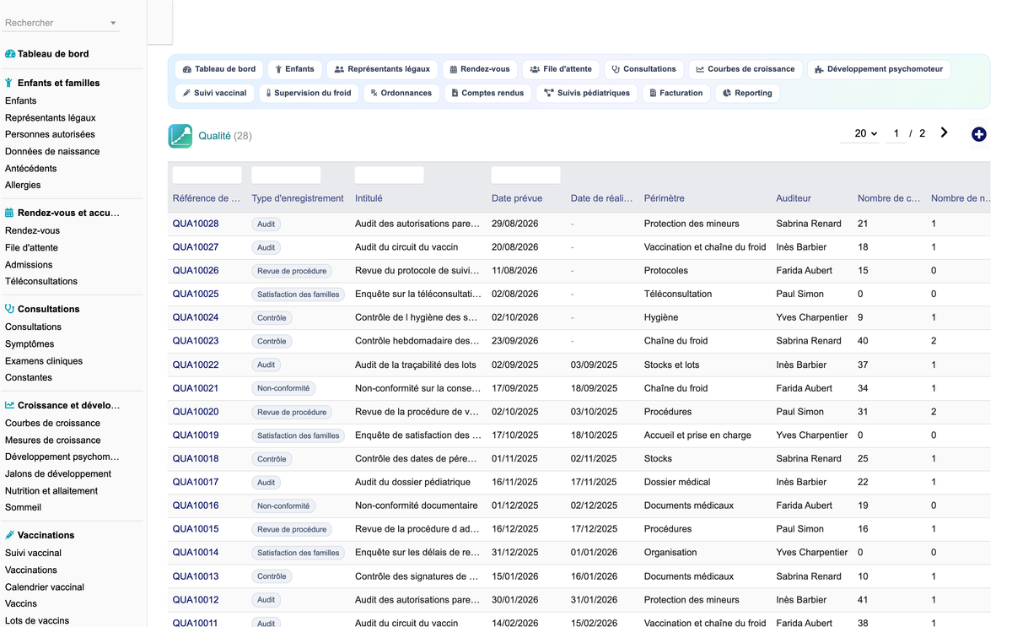The height and width of the screenshot is (627, 1012).
Task: Open Courbes de croissance shortcut
Action: pos(745,69)
